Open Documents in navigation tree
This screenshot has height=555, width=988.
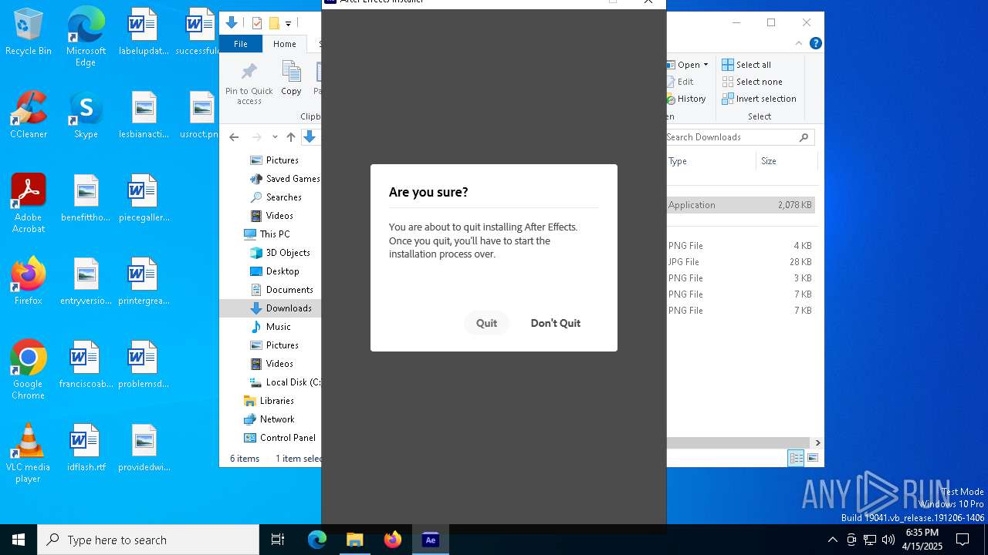(x=281, y=290)
